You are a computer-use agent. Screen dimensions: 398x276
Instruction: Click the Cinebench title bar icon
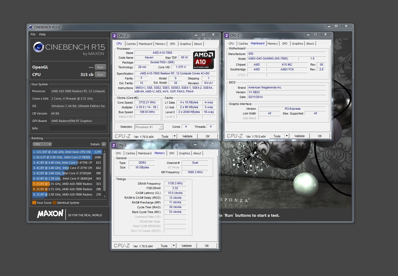(31, 27)
